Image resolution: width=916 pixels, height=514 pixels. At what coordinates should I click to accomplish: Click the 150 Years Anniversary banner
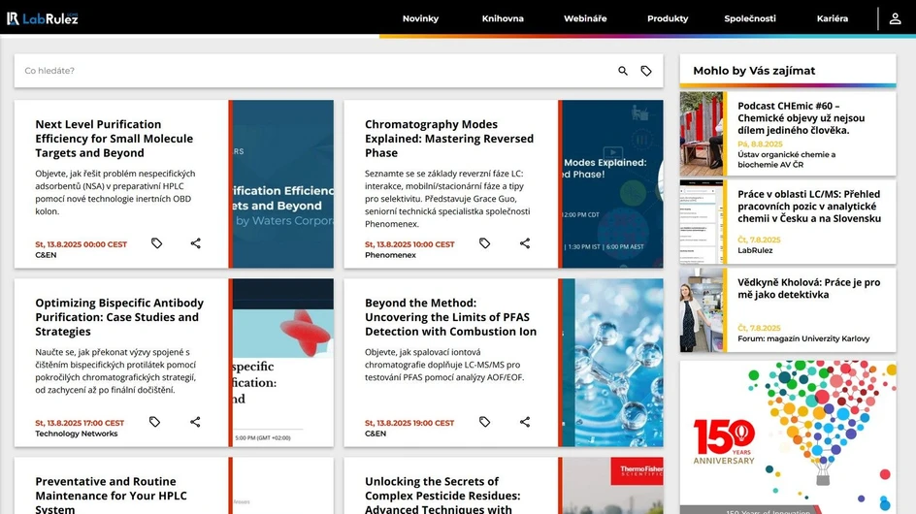click(788, 436)
